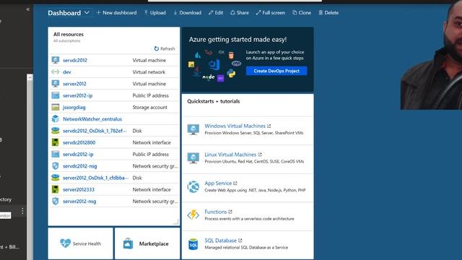Click the Create DevOps Project button
Screen dimensions: 462x260
(x=276, y=71)
